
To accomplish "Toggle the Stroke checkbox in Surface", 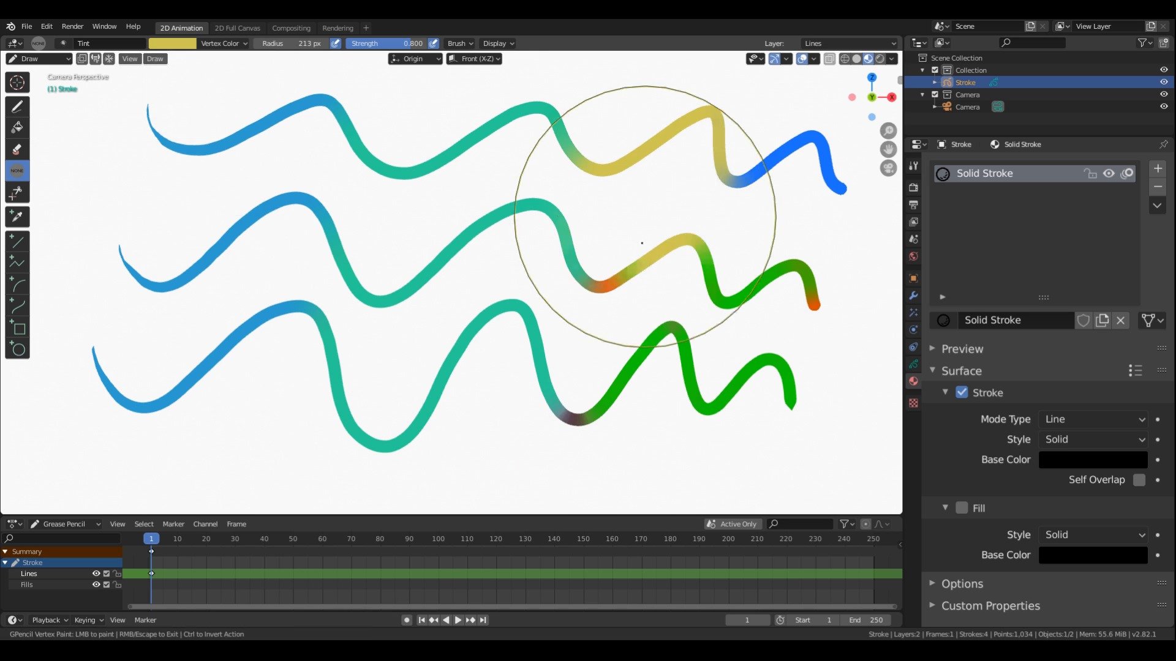I will tap(962, 392).
